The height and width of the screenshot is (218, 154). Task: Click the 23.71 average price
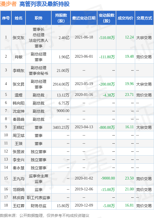click(x=129, y=95)
